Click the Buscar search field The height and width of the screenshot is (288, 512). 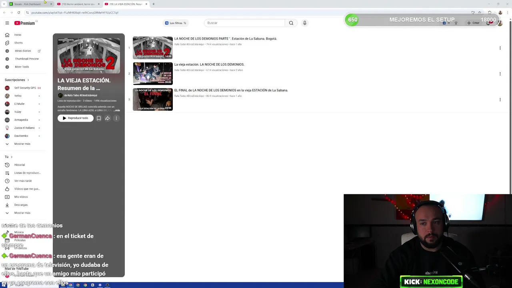click(244, 23)
